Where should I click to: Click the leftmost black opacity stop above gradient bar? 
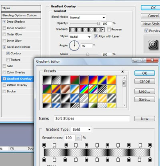(44, 146)
